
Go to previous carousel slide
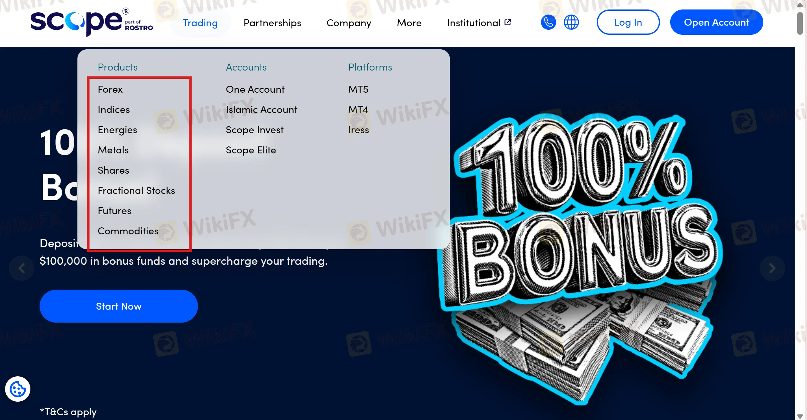[x=22, y=268]
